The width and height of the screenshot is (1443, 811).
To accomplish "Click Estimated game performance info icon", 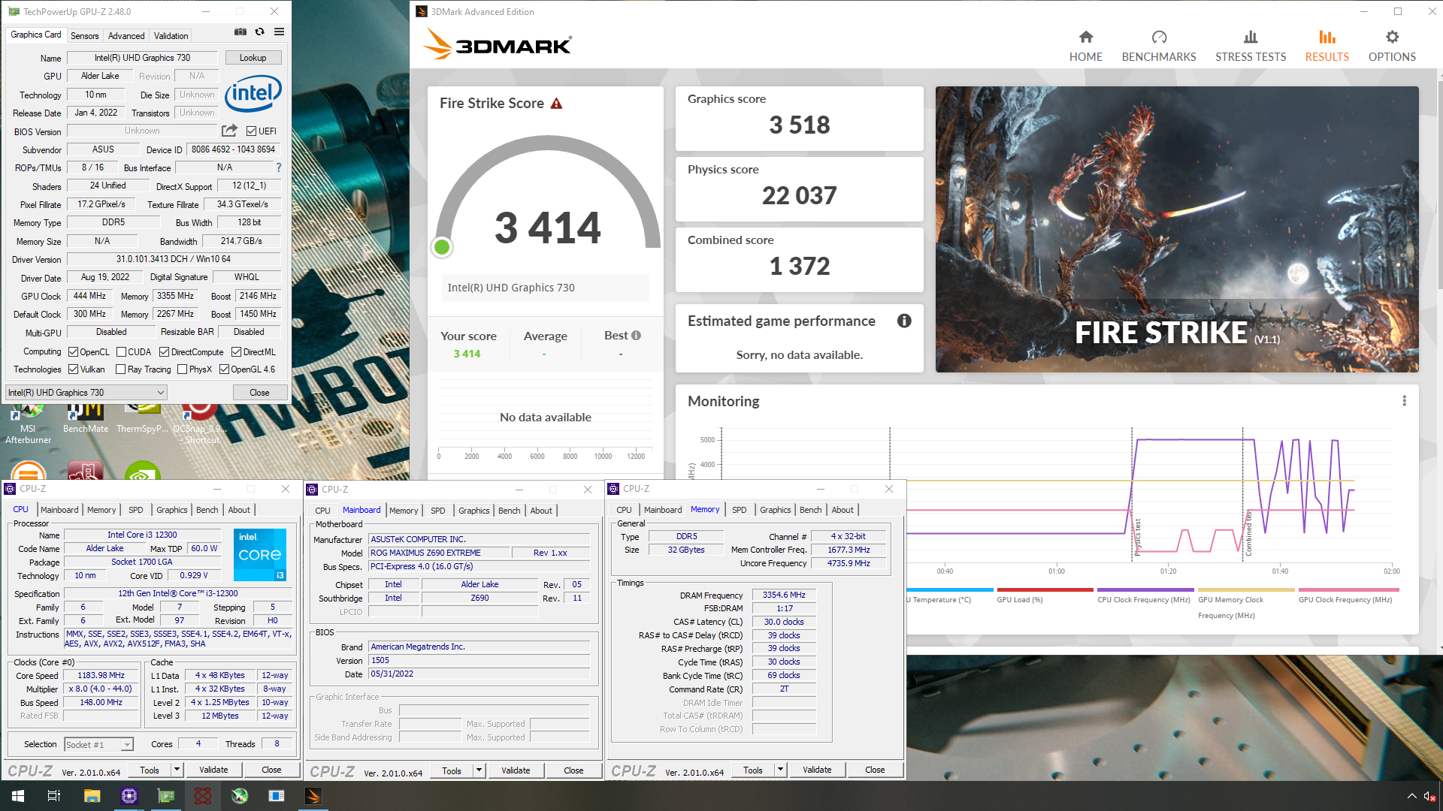I will [904, 321].
